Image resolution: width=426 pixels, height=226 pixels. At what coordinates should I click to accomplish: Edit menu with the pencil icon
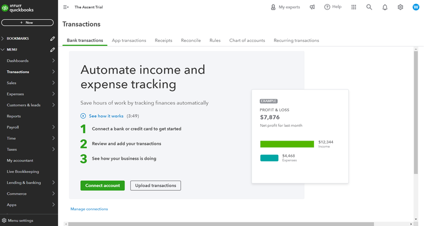click(52, 50)
